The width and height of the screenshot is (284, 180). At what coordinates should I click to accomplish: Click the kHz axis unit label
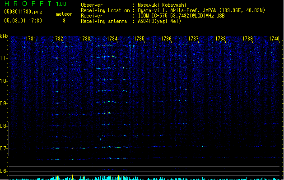[4, 36]
